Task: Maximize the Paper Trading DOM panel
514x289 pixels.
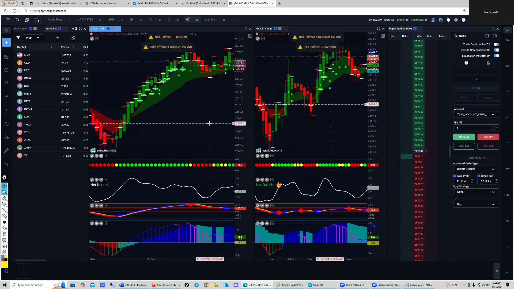Action: 493,29
